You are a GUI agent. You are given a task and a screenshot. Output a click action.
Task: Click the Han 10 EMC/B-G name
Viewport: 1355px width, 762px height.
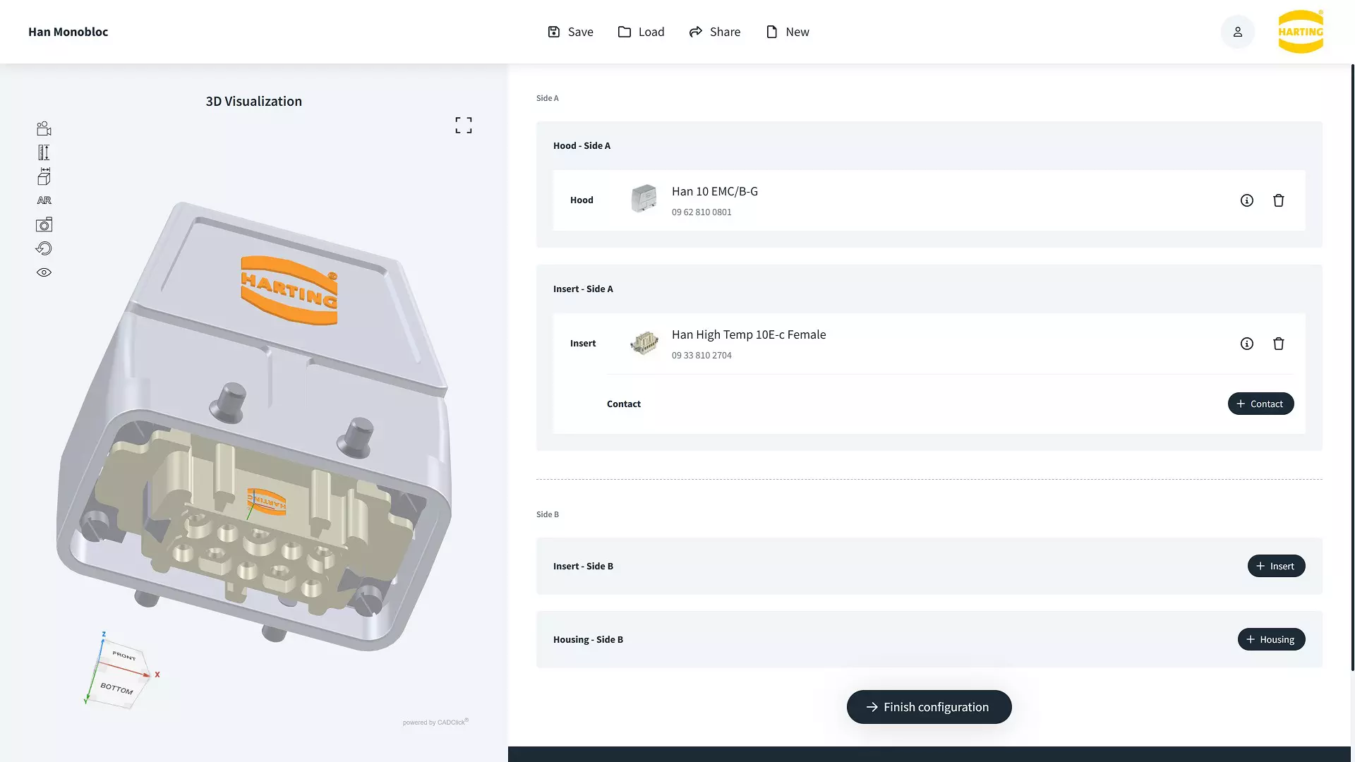click(x=715, y=191)
